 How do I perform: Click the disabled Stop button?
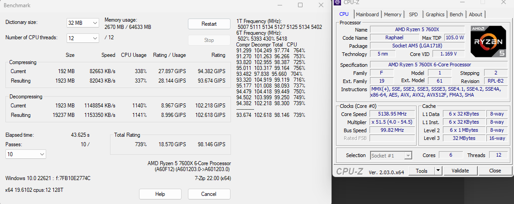click(x=209, y=40)
